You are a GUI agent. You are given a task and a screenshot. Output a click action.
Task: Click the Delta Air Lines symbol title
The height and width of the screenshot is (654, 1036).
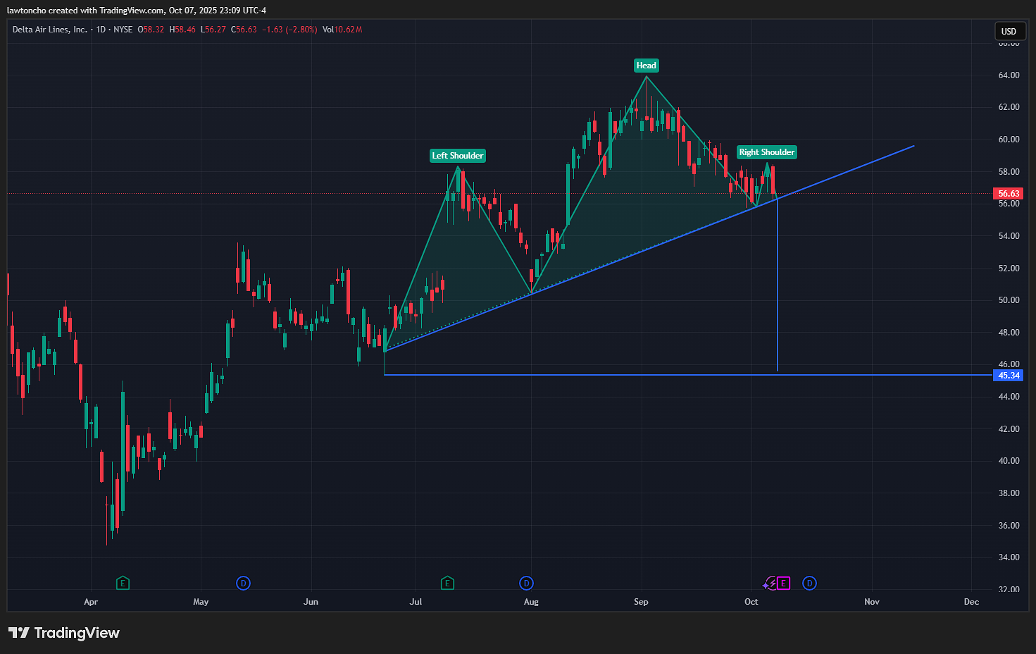[x=49, y=30]
